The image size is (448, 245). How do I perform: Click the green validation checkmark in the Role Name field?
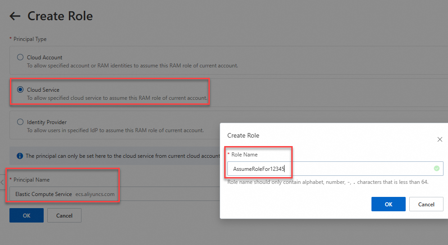[437, 168]
